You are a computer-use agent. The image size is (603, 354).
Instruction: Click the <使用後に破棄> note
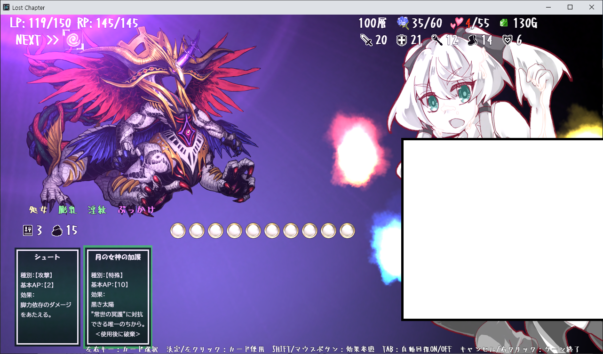(x=118, y=334)
